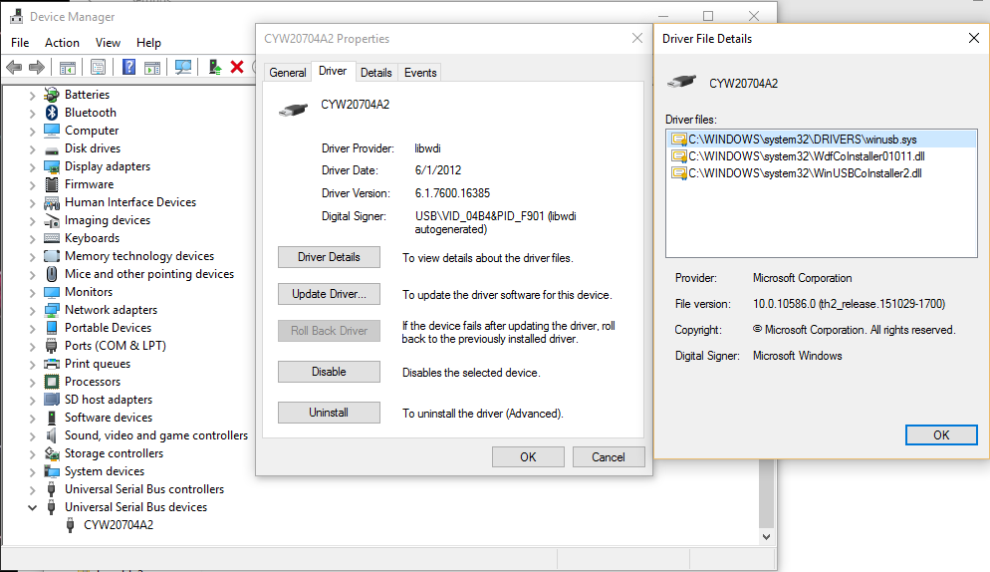990x572 pixels.
Task: Switch to the Details tab
Action: (x=375, y=73)
